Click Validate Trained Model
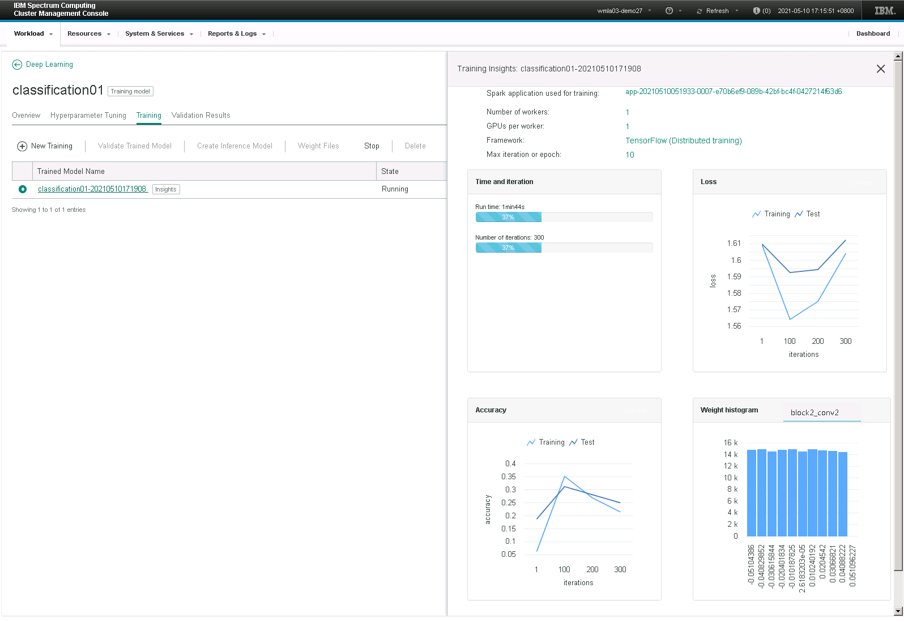 pyautogui.click(x=135, y=146)
